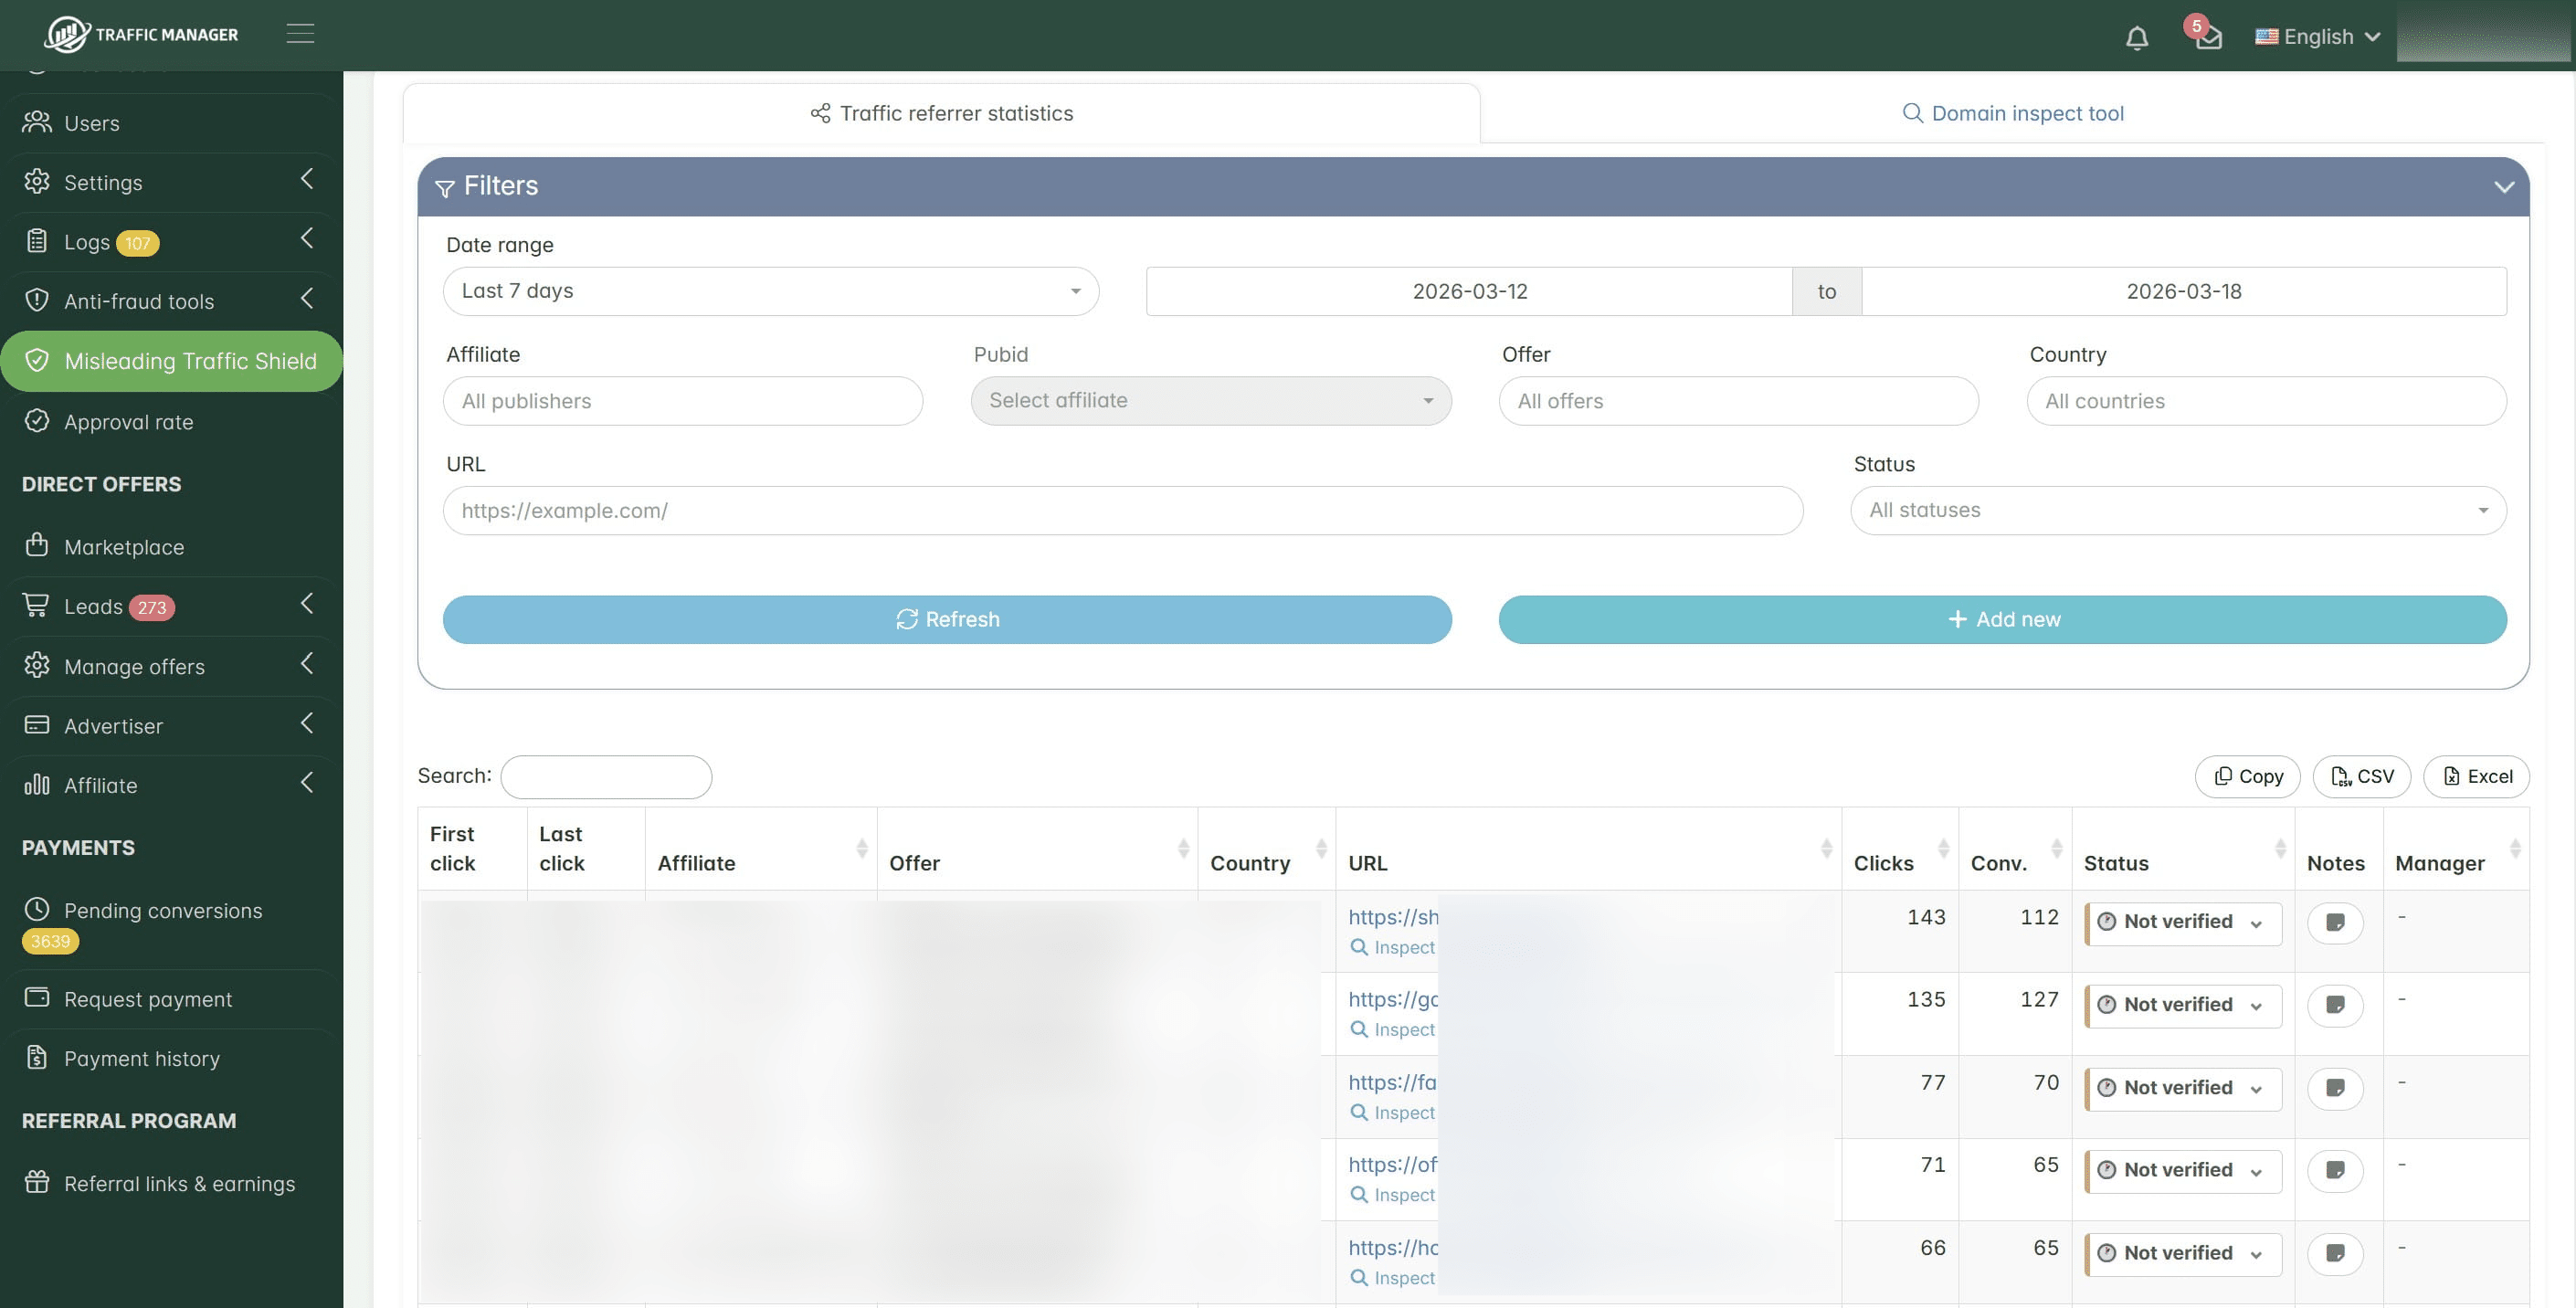Focus the URL filter input
This screenshot has height=1308, width=2576.
click(x=1122, y=511)
